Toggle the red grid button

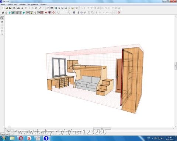(x=42, y=12)
